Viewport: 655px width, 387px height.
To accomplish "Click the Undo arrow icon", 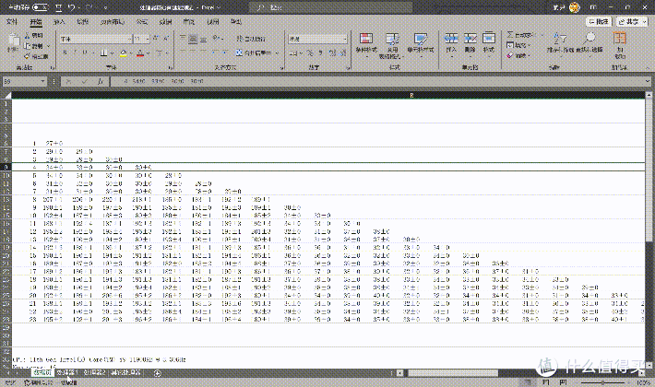I will click(x=72, y=7).
